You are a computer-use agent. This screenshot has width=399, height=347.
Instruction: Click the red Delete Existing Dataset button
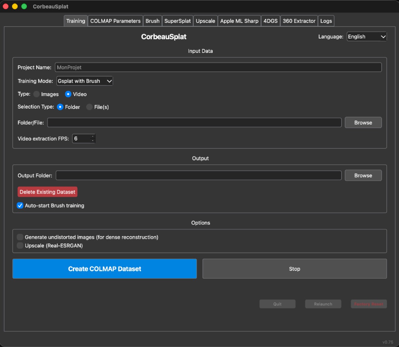(48, 192)
